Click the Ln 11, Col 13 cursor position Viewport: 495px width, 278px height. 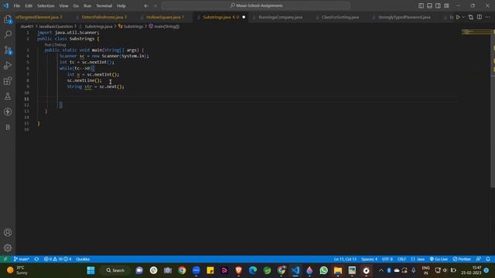click(345, 259)
